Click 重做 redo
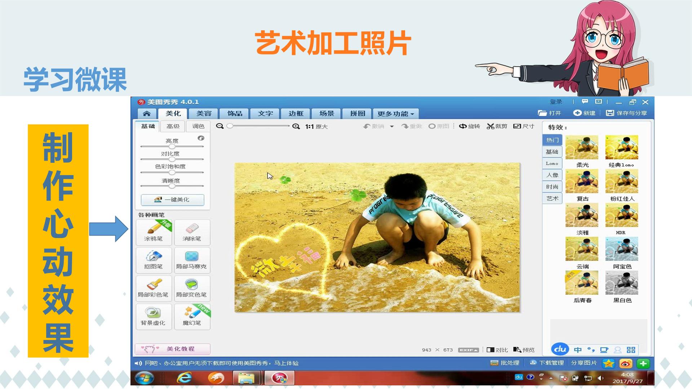This screenshot has height=389, width=692. [412, 126]
